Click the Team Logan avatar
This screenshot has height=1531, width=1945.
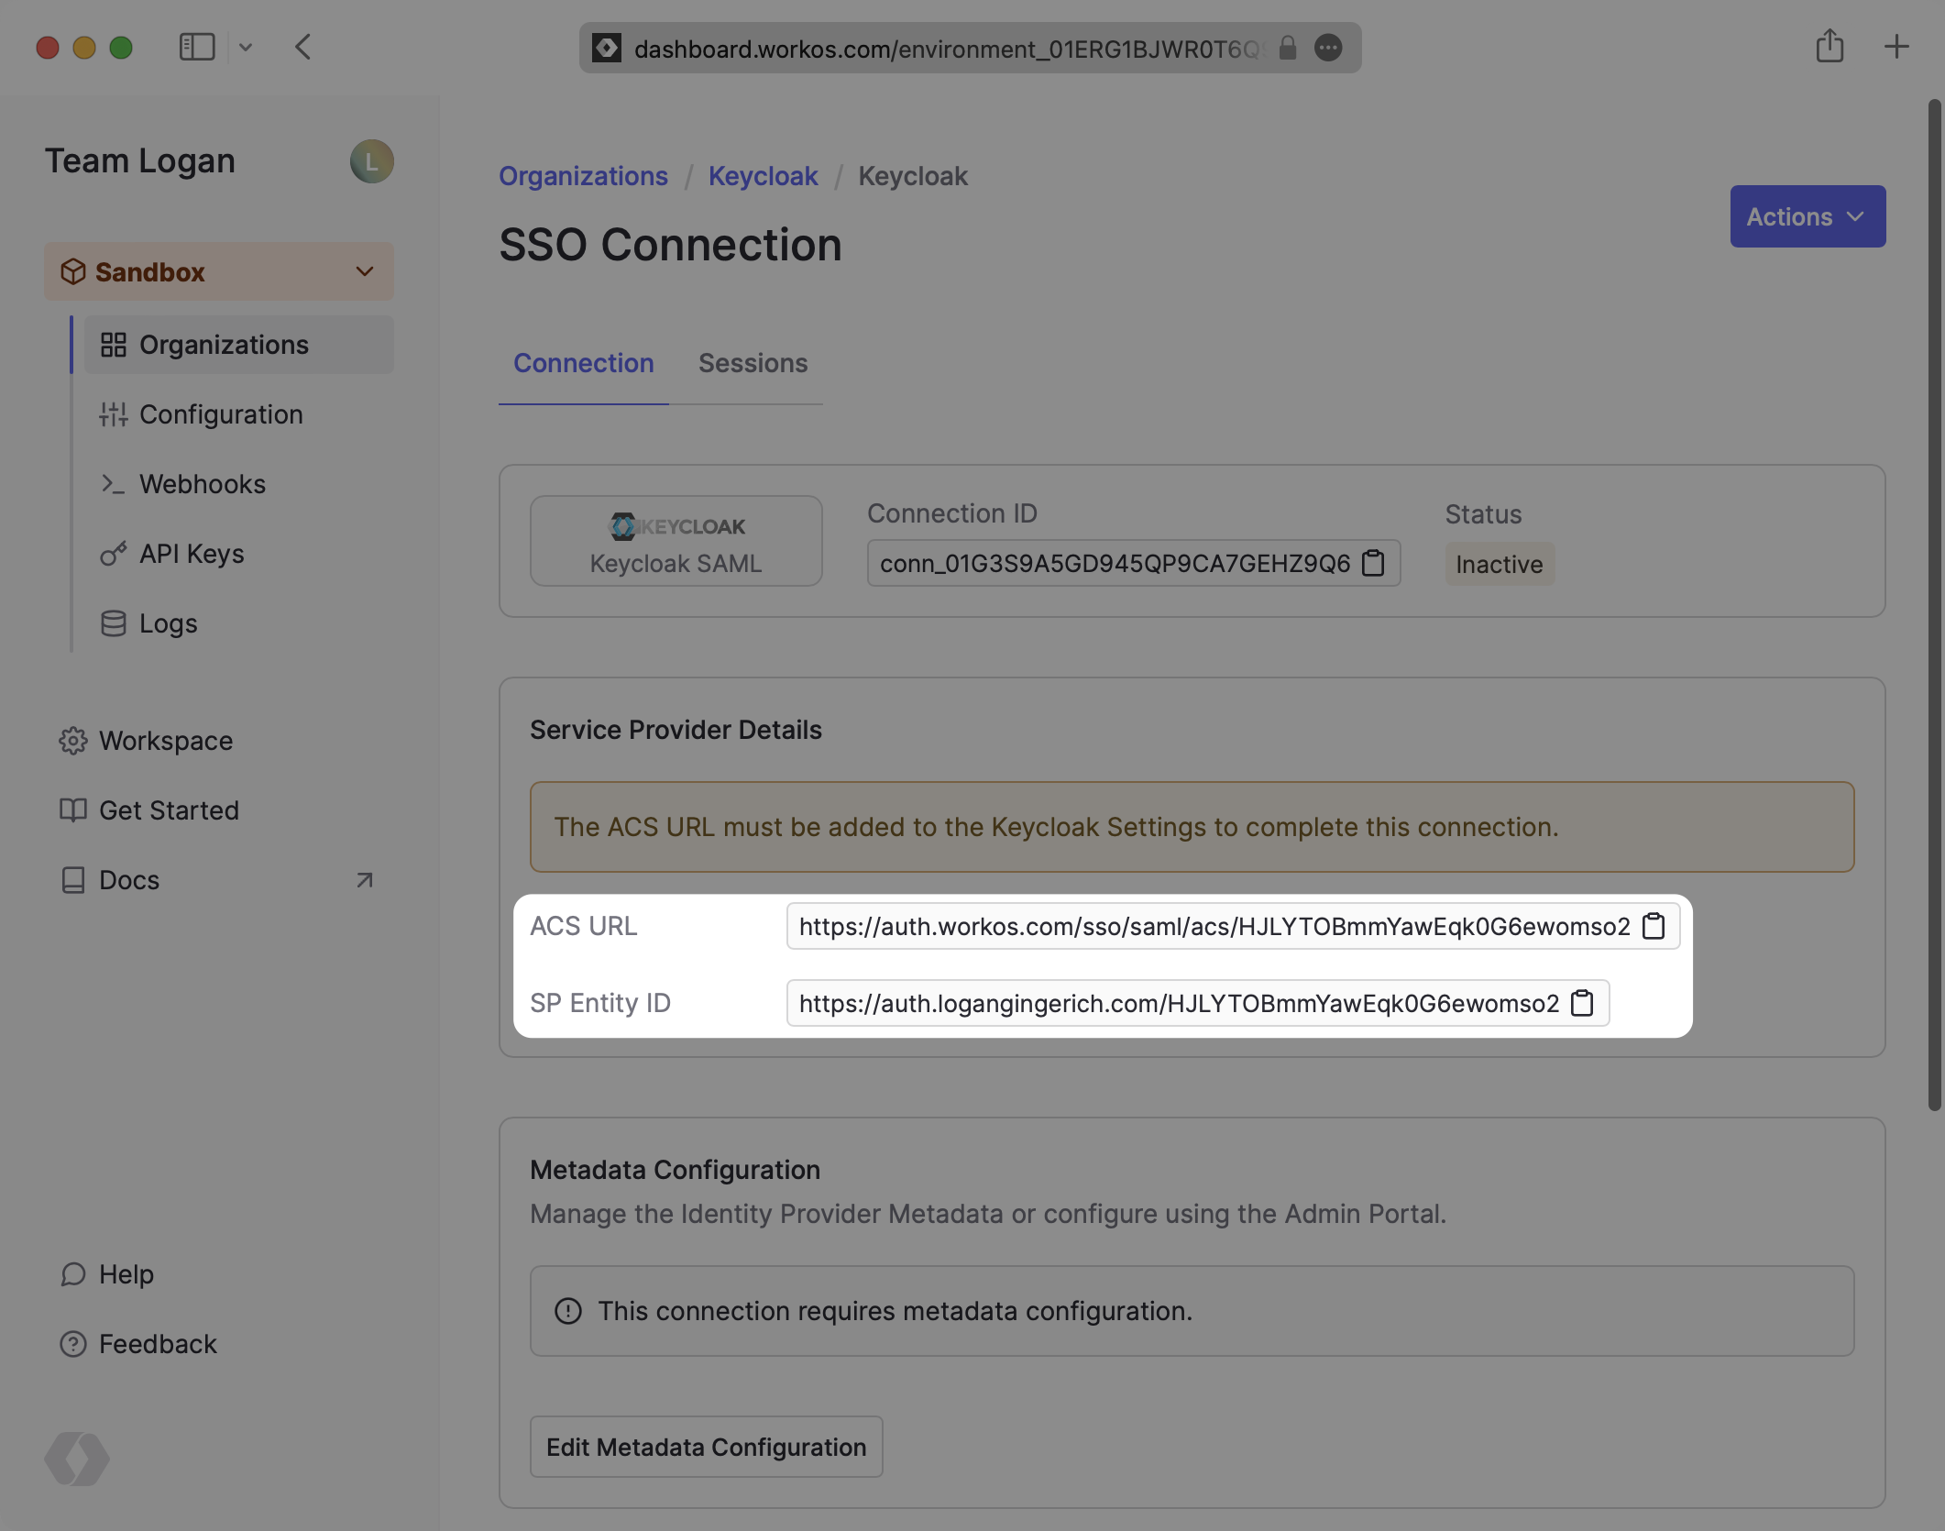click(371, 161)
